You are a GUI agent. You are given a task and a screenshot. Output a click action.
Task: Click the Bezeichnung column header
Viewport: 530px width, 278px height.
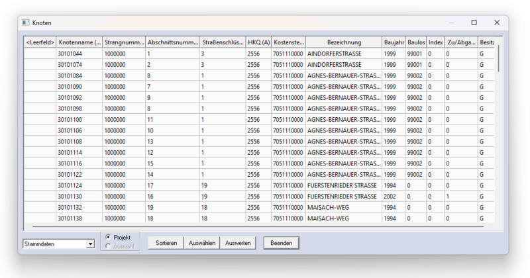[344, 42]
